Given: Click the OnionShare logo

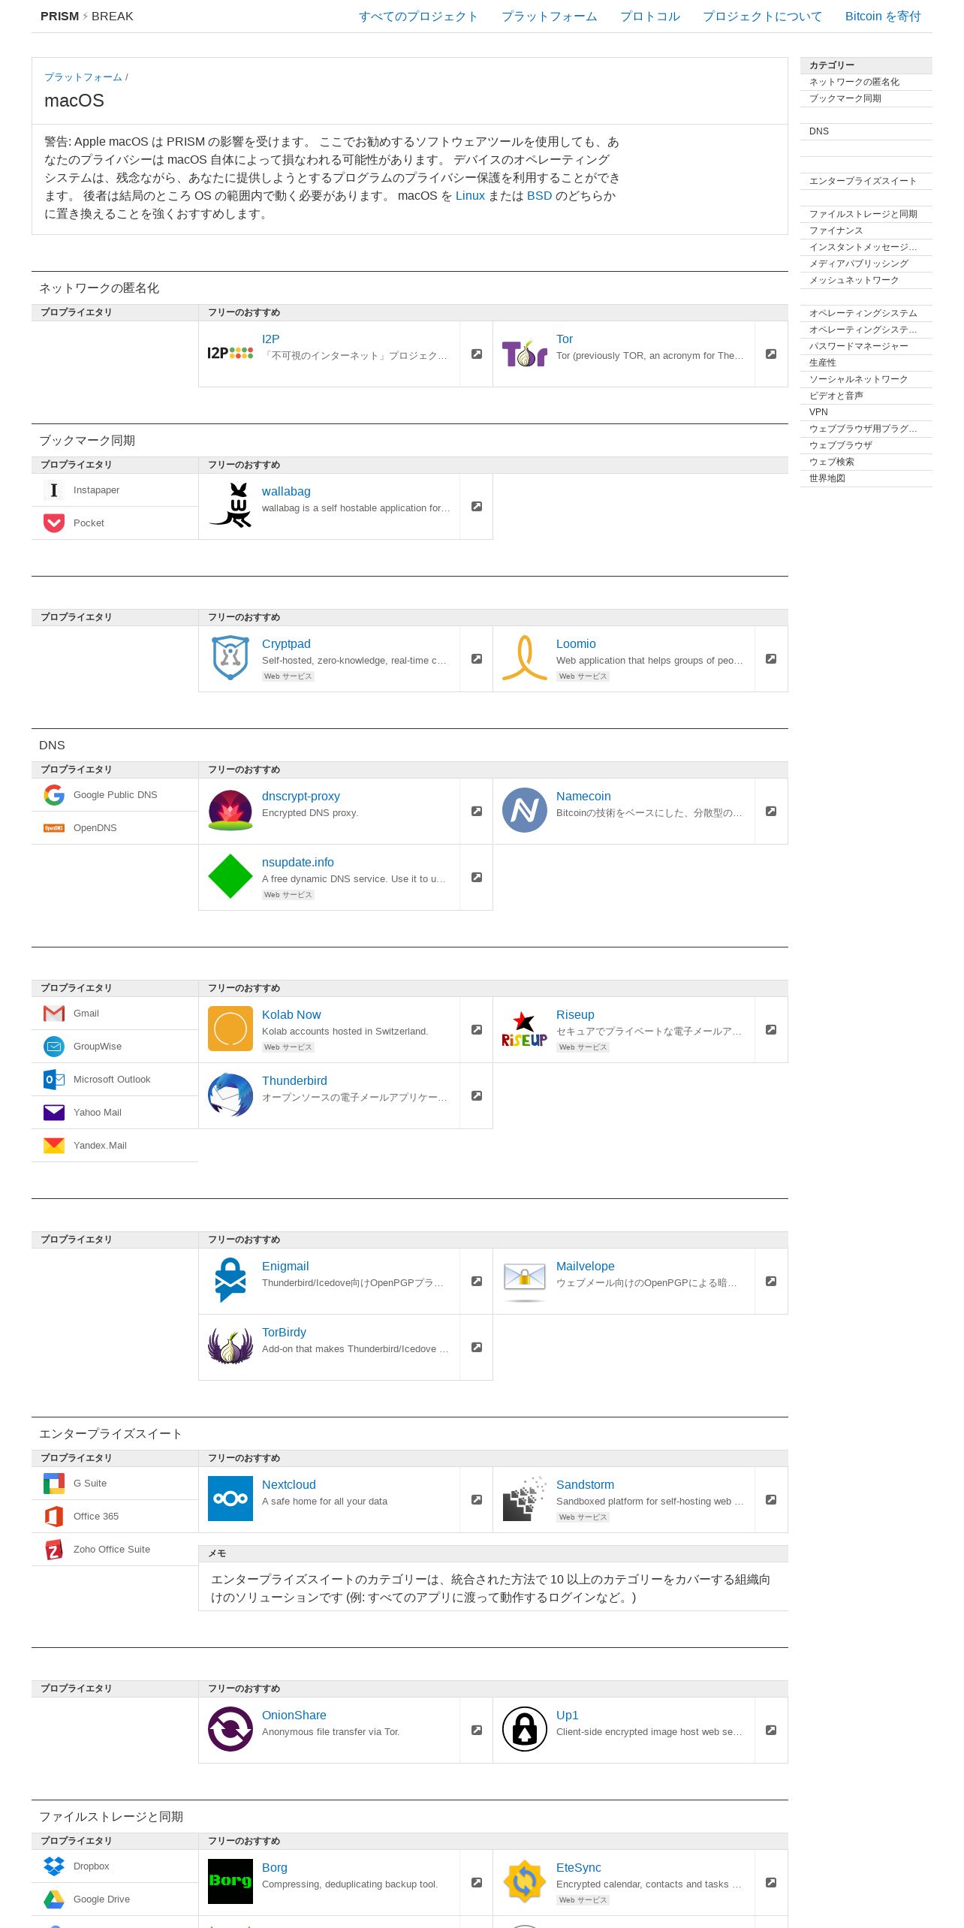Looking at the screenshot, I should (230, 1729).
